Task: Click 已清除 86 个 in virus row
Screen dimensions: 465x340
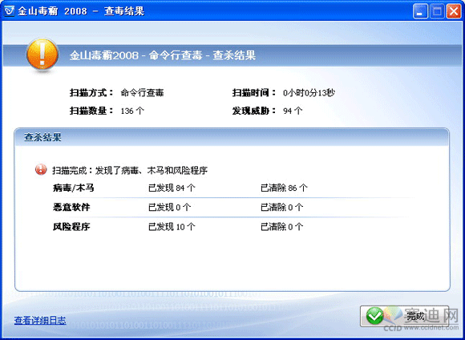Action: click(284, 188)
